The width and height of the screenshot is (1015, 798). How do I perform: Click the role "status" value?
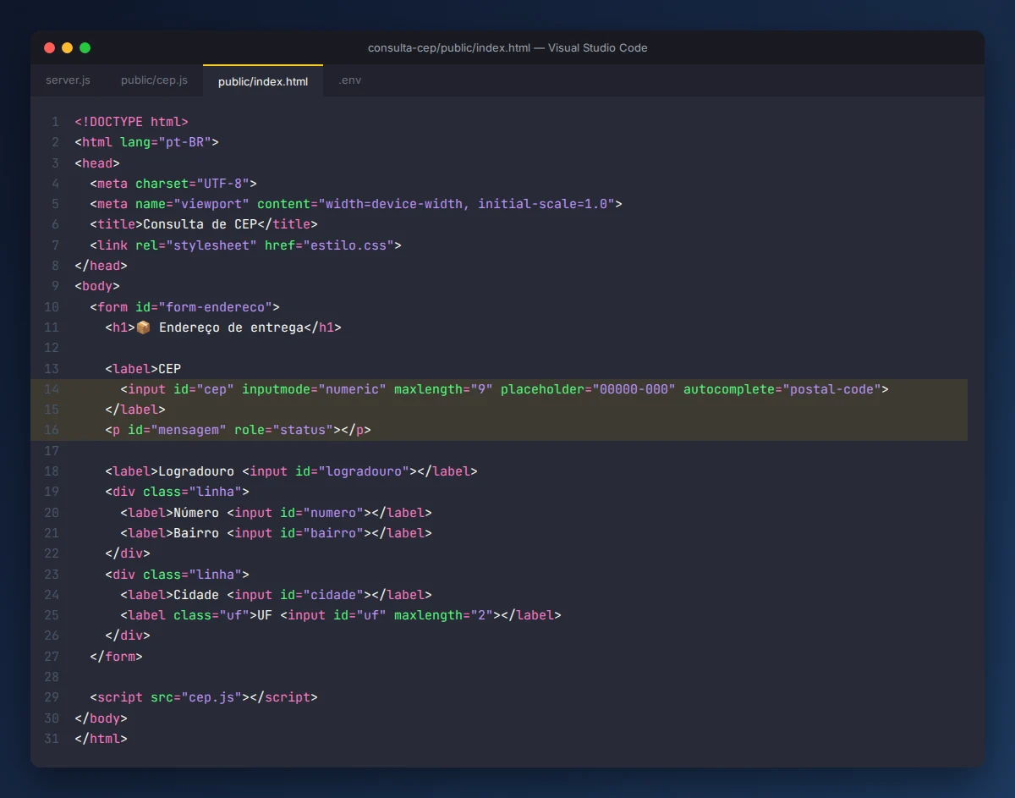303,430
